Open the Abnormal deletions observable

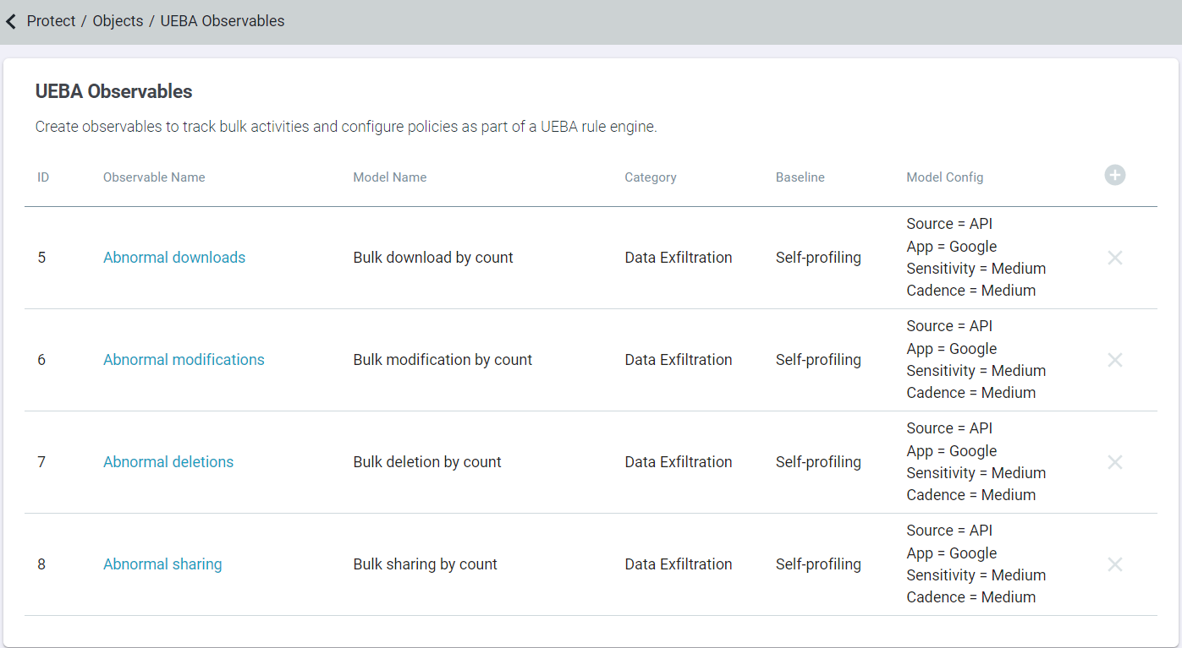(x=168, y=462)
